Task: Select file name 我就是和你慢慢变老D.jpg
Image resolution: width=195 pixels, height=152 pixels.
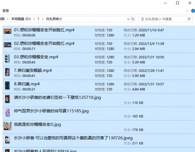Action: (37, 124)
